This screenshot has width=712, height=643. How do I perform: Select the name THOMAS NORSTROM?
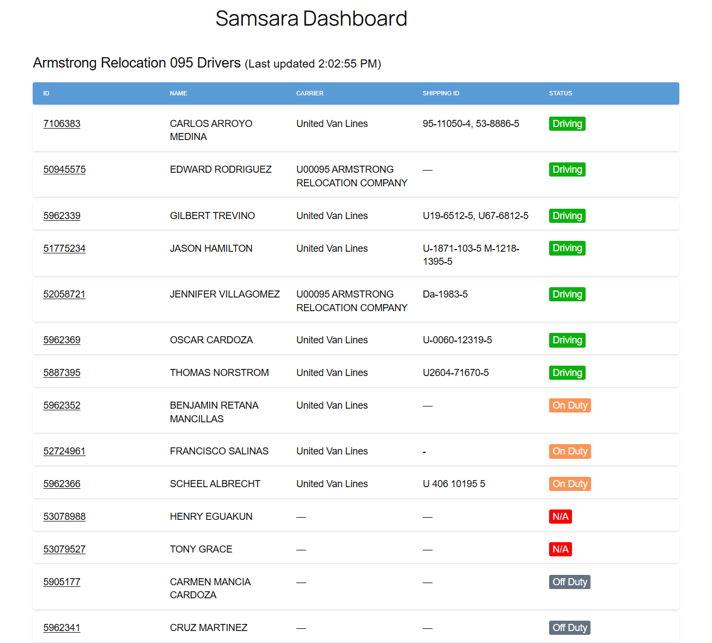click(220, 373)
